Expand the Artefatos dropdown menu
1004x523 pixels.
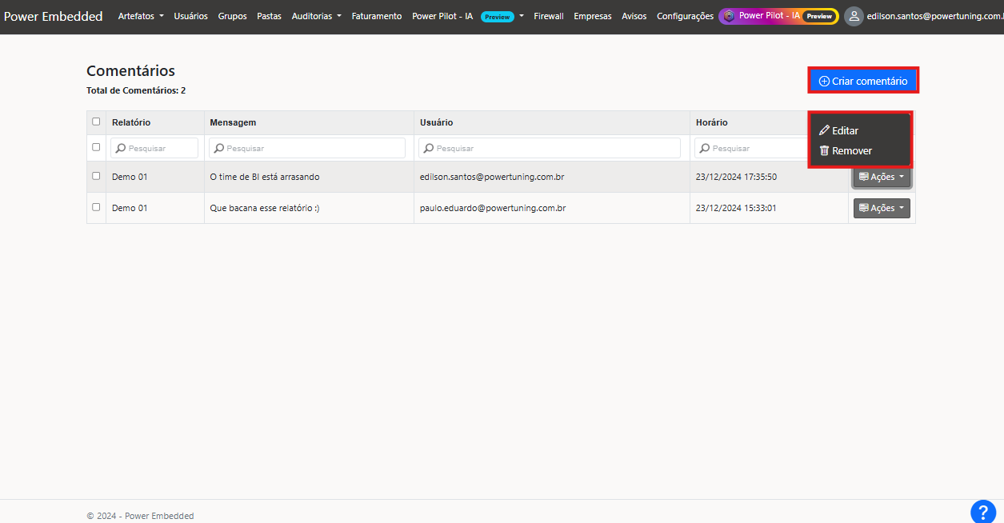click(141, 16)
